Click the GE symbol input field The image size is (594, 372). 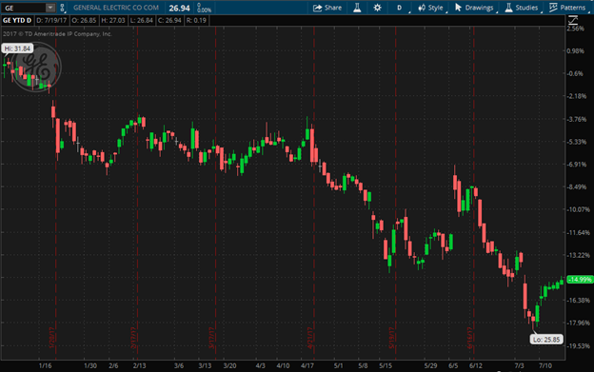coord(24,8)
